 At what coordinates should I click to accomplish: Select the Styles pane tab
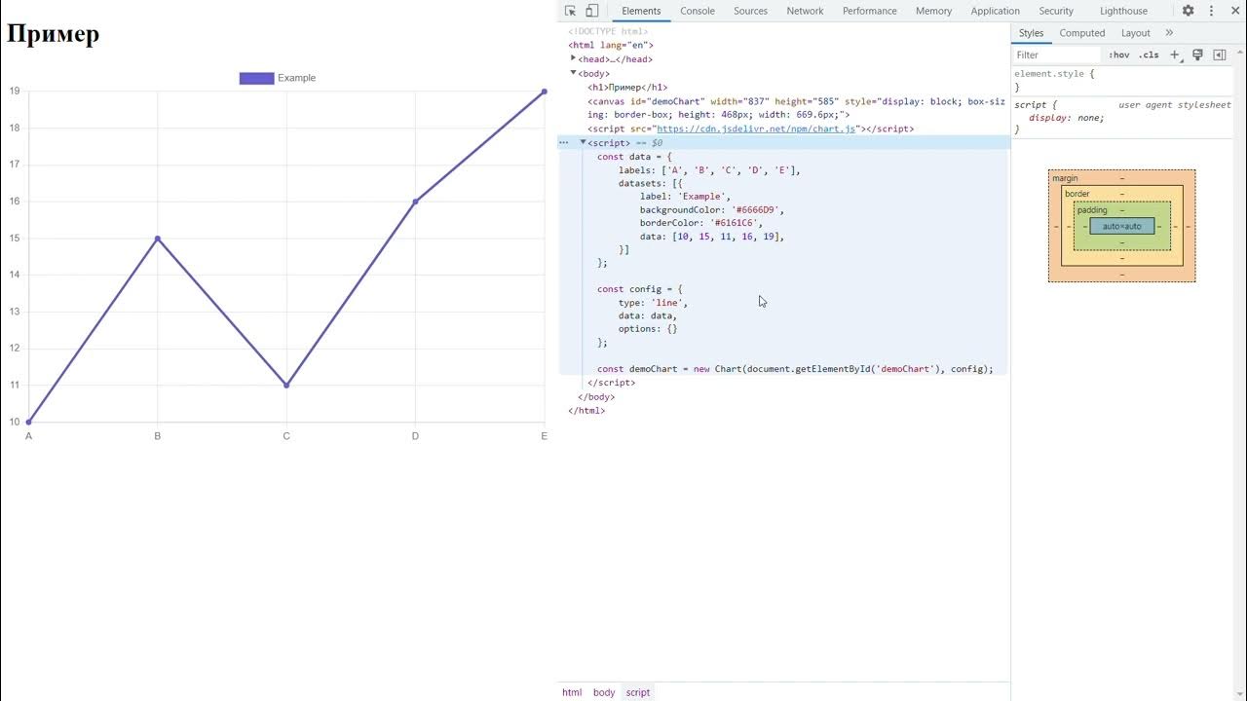1031,33
